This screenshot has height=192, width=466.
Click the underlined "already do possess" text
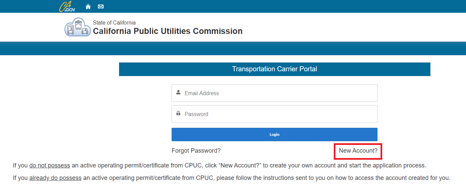(55, 178)
